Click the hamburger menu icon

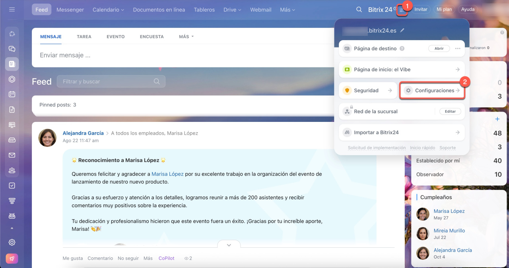12,10
